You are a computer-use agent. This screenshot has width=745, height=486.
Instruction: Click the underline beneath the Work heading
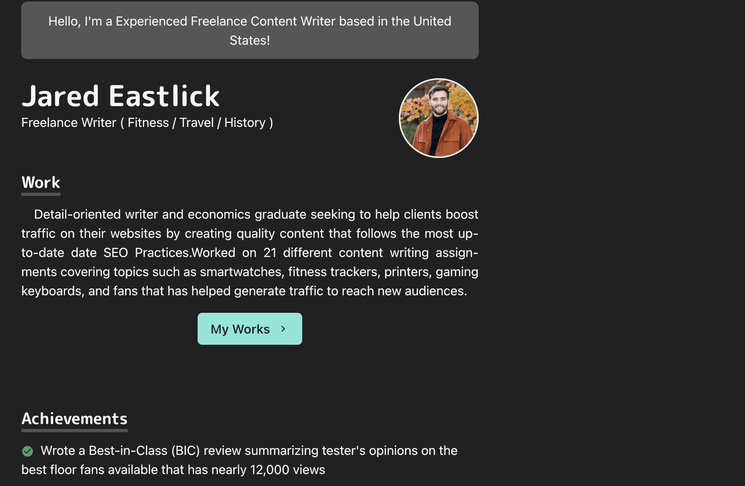click(41, 194)
